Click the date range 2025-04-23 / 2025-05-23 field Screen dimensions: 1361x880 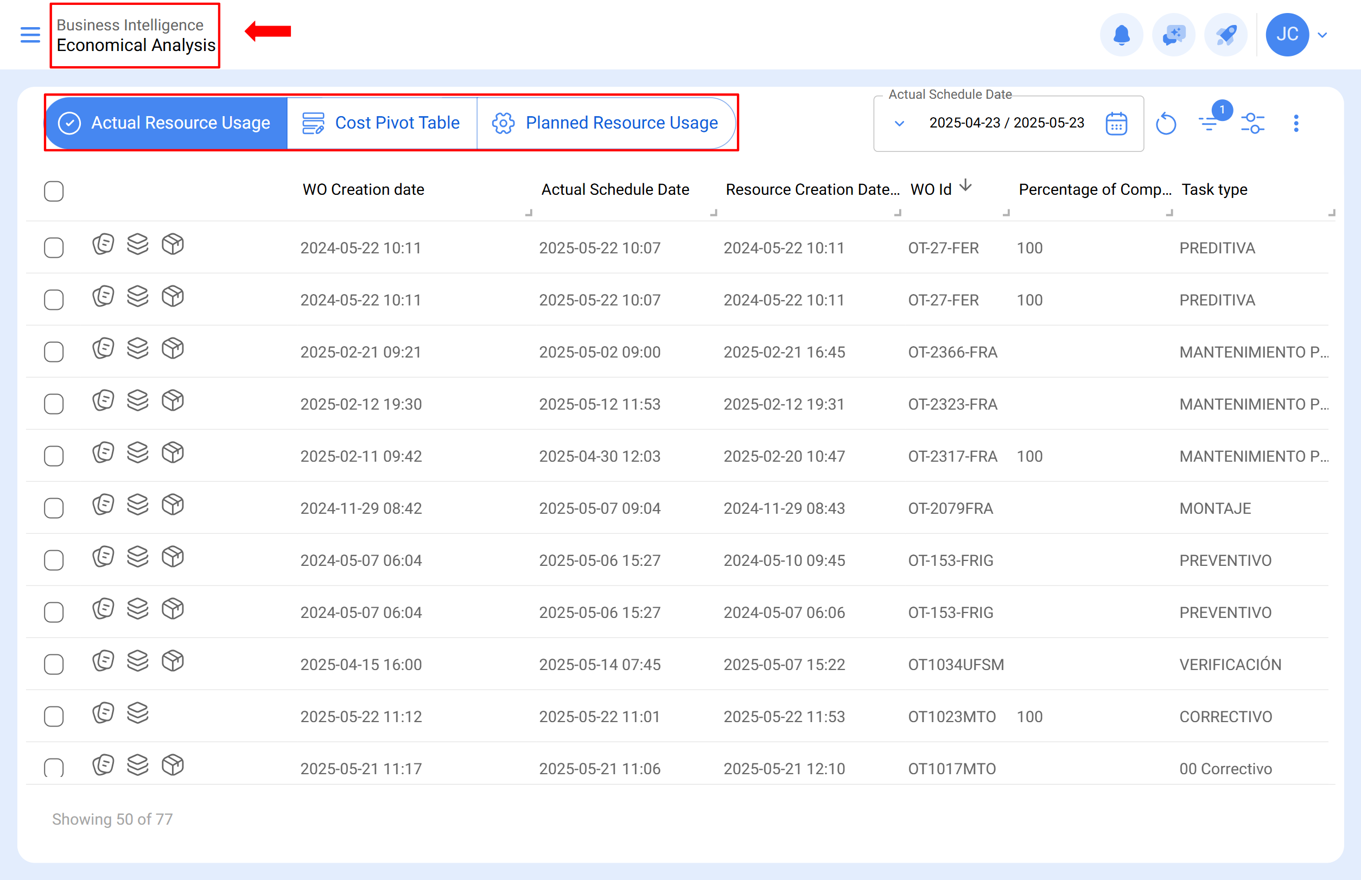(x=1007, y=123)
